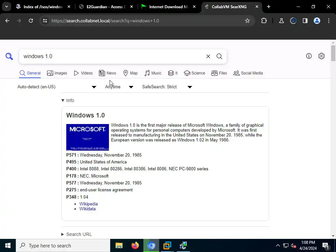
Task: Open SearXNG preferences gear
Action: click(x=322, y=56)
